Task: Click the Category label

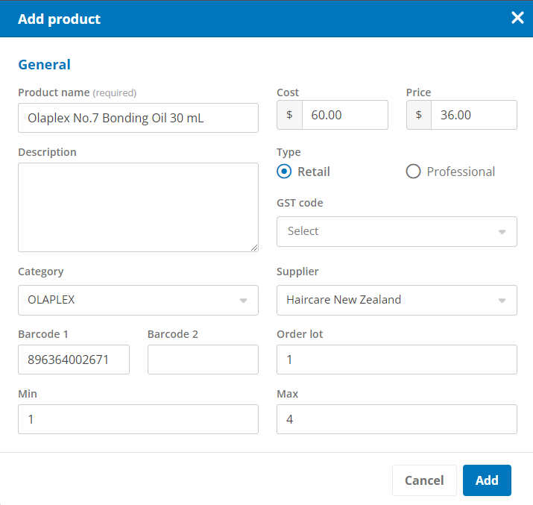Action: (x=41, y=272)
